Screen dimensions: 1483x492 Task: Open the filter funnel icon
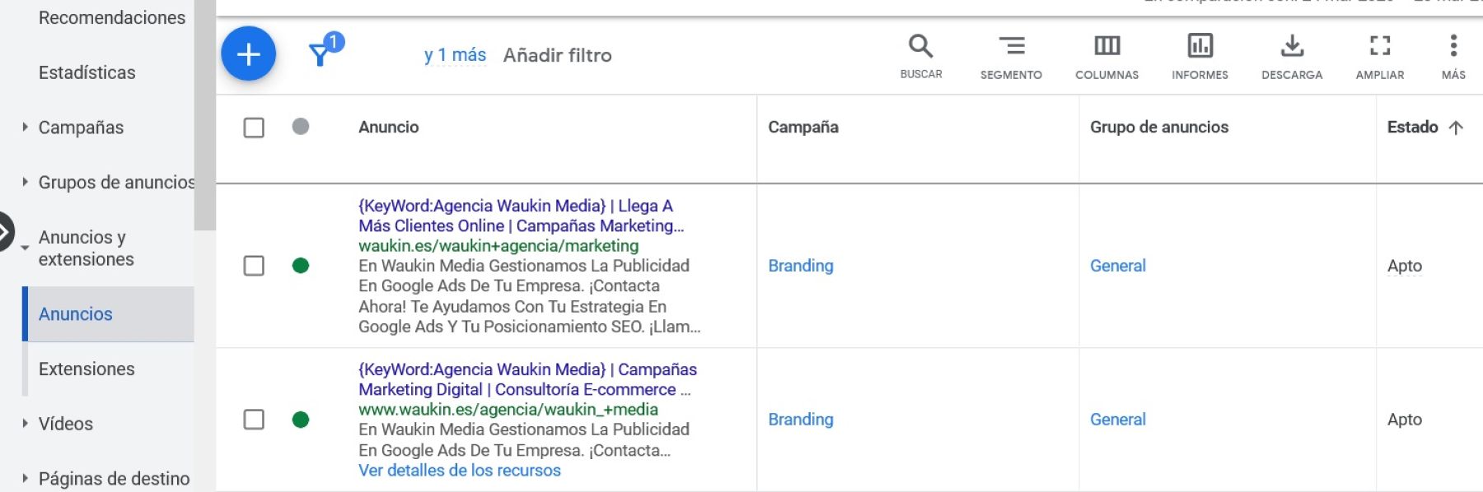(x=320, y=54)
